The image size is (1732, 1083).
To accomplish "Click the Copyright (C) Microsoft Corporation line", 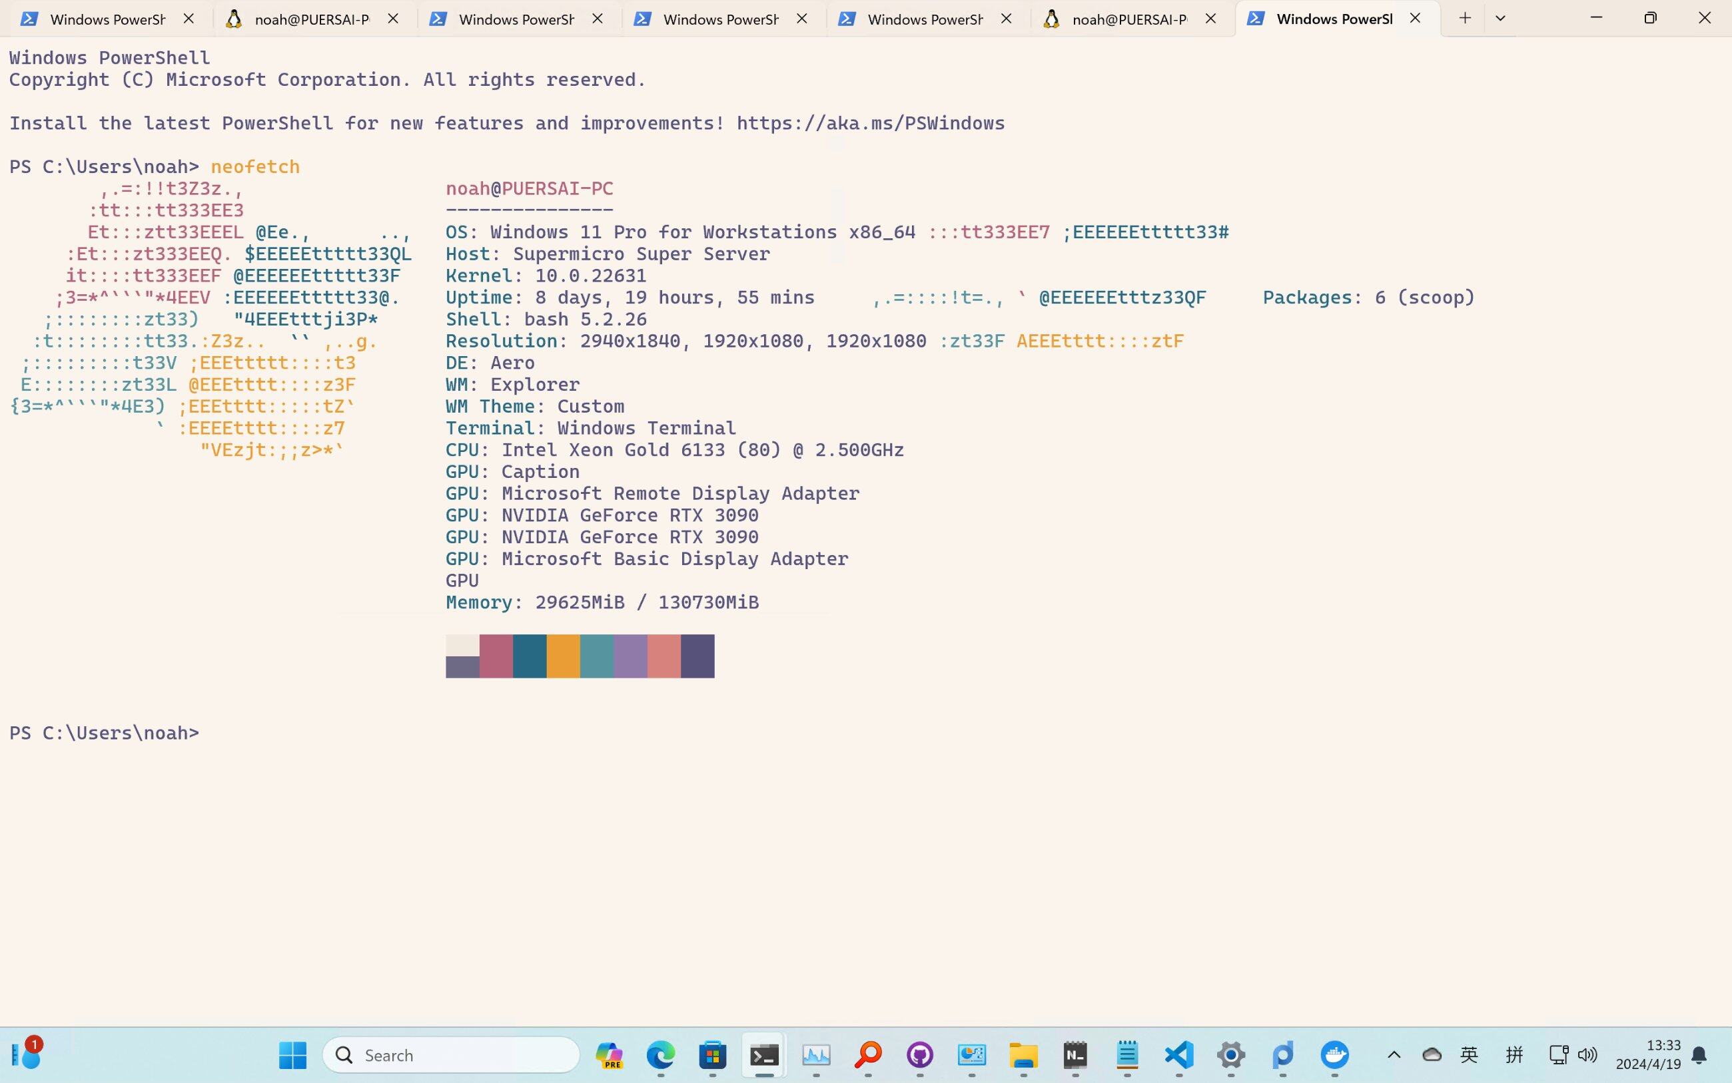I will 328,79.
